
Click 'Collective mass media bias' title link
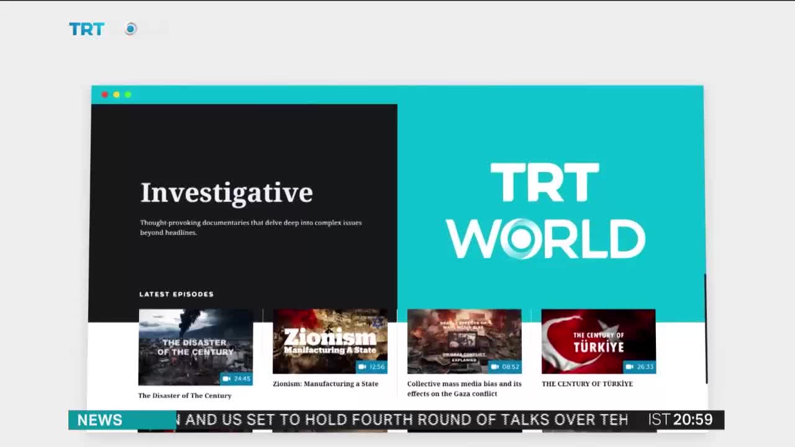[464, 389]
